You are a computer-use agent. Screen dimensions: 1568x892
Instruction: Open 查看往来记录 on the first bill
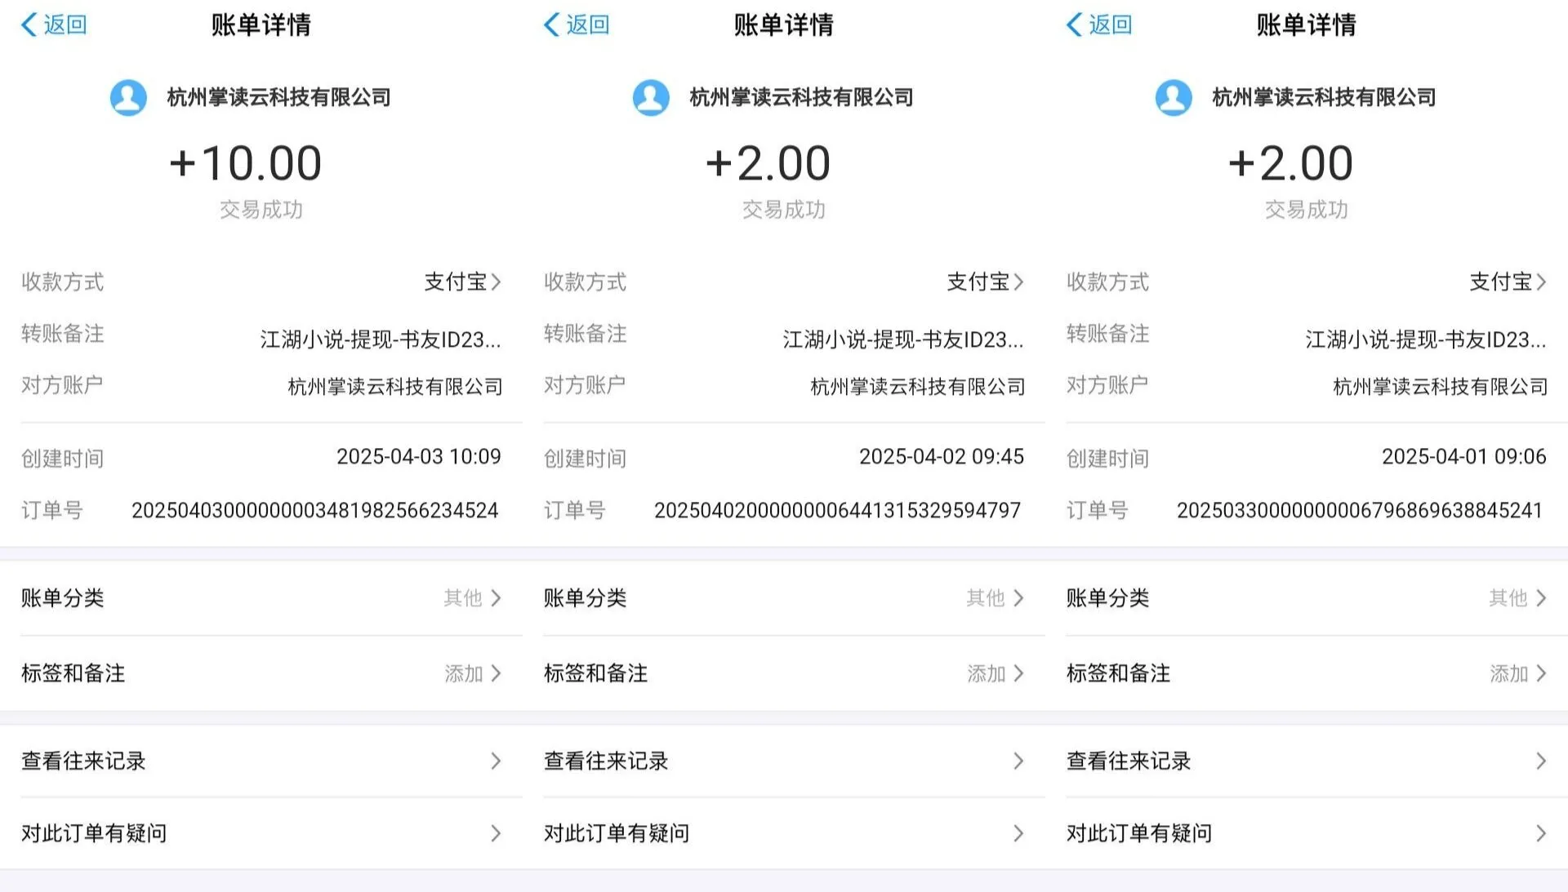261,760
